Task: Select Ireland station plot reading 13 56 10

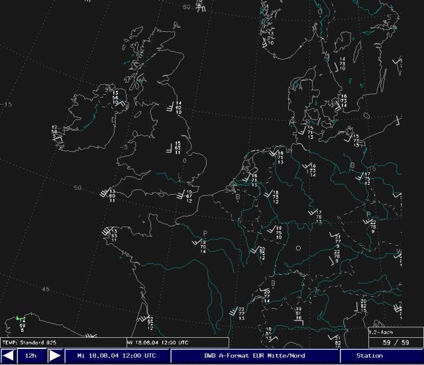Action: tap(115, 97)
